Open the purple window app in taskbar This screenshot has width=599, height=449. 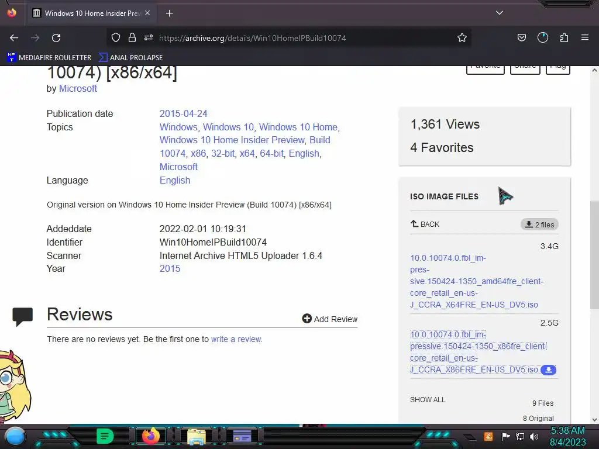click(242, 436)
